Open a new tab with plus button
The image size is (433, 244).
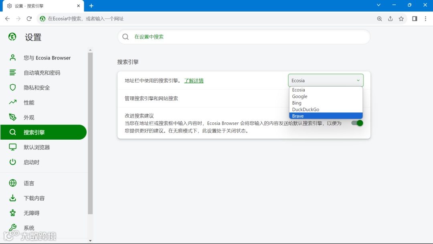click(91, 6)
